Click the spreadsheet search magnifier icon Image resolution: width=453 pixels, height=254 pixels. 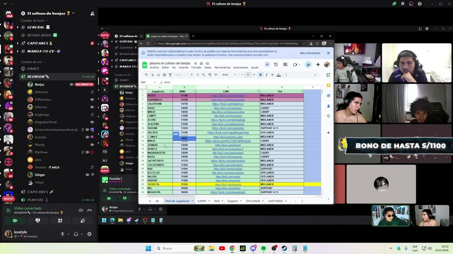click(x=146, y=75)
